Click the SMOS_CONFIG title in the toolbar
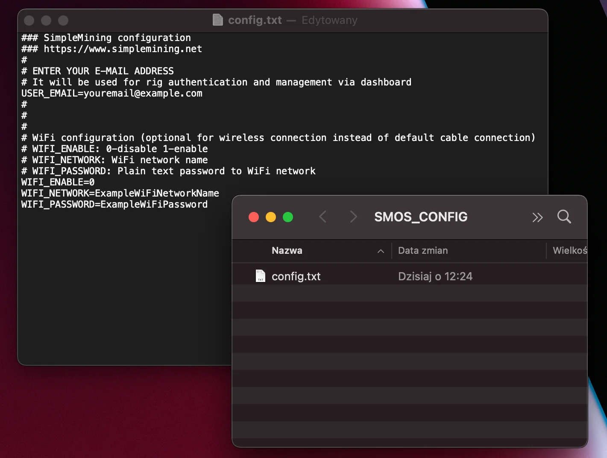 point(420,217)
